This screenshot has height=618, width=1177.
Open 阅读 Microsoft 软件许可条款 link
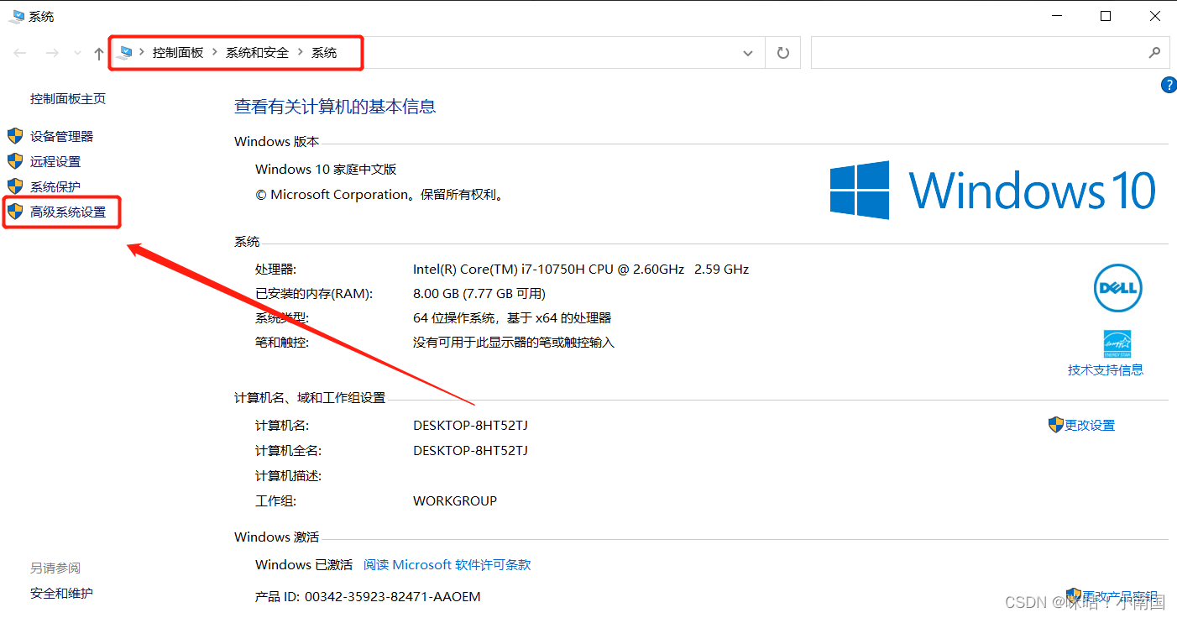tap(447, 564)
